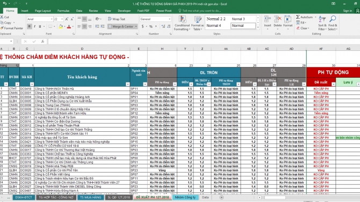Toggle Italic formatting
The image size is (360, 202).
coord(34,26)
